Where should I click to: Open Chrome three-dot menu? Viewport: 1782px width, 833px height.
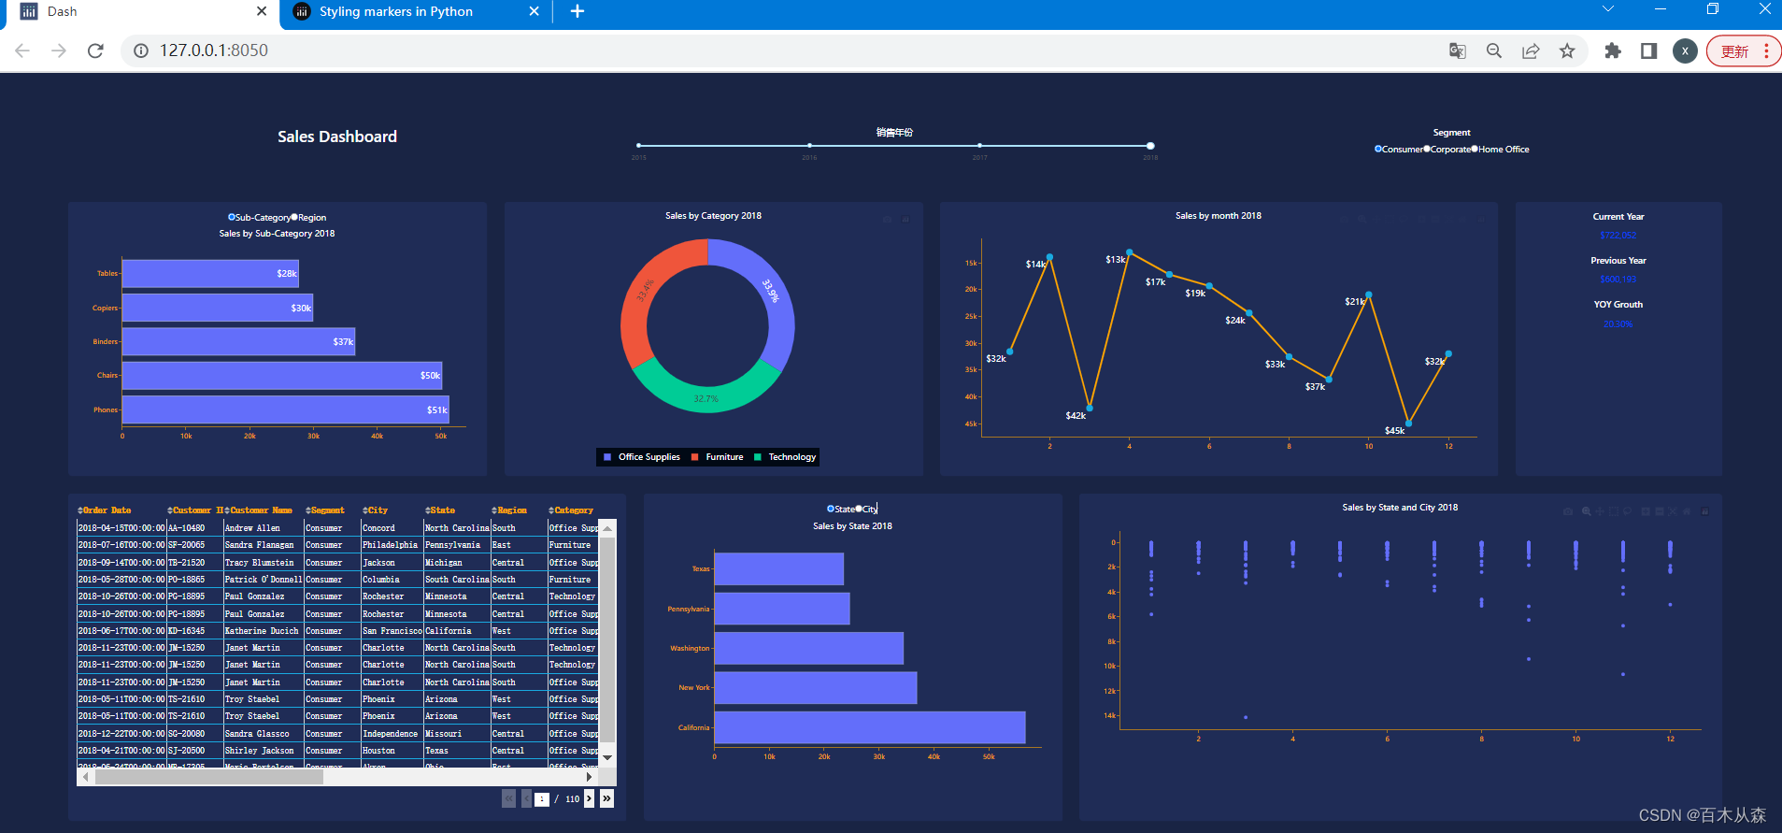[1766, 50]
